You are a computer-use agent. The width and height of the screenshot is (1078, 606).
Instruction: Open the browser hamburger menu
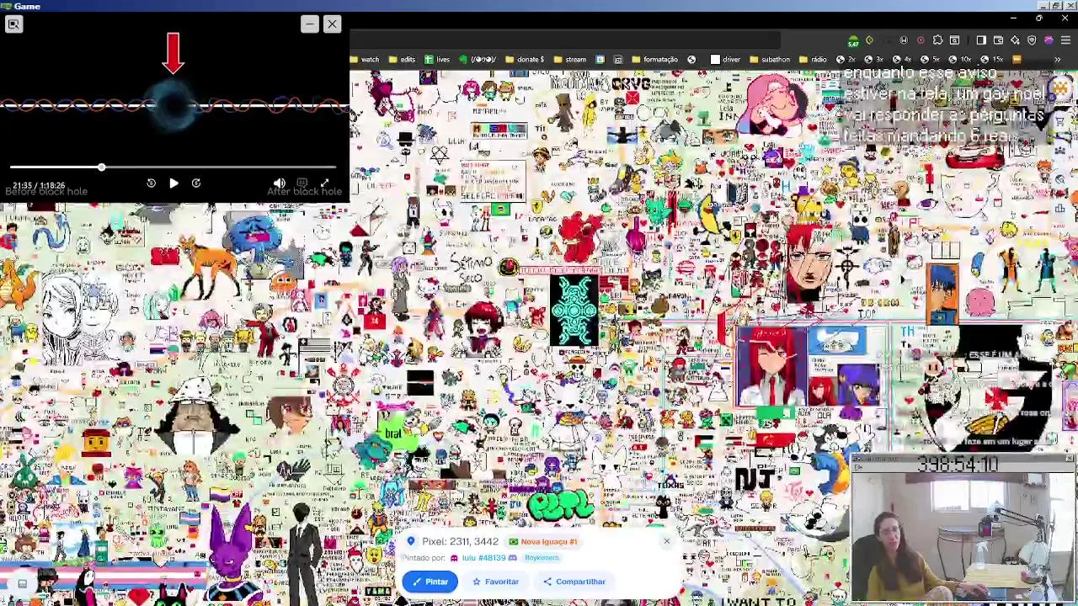(1065, 40)
